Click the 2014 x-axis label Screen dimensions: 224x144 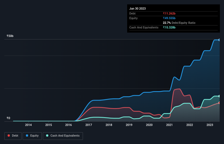(x=28, y=125)
